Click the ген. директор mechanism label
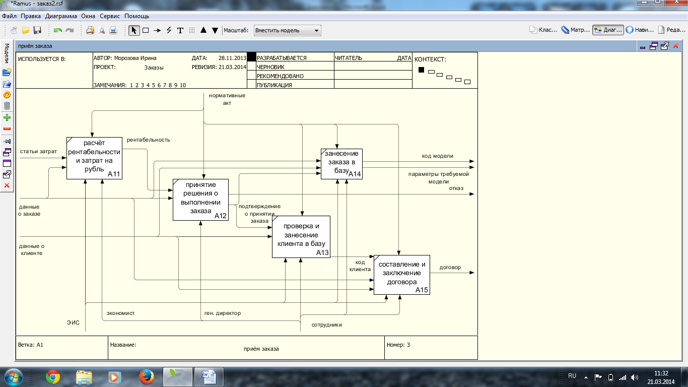Screen dimensions: 688x387 [x=222, y=313]
